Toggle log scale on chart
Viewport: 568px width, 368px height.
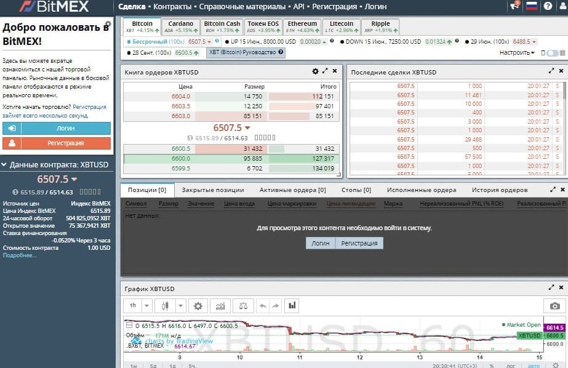[x=510, y=366]
